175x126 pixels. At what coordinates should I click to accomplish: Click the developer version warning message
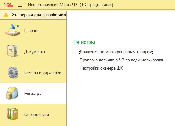39,15
